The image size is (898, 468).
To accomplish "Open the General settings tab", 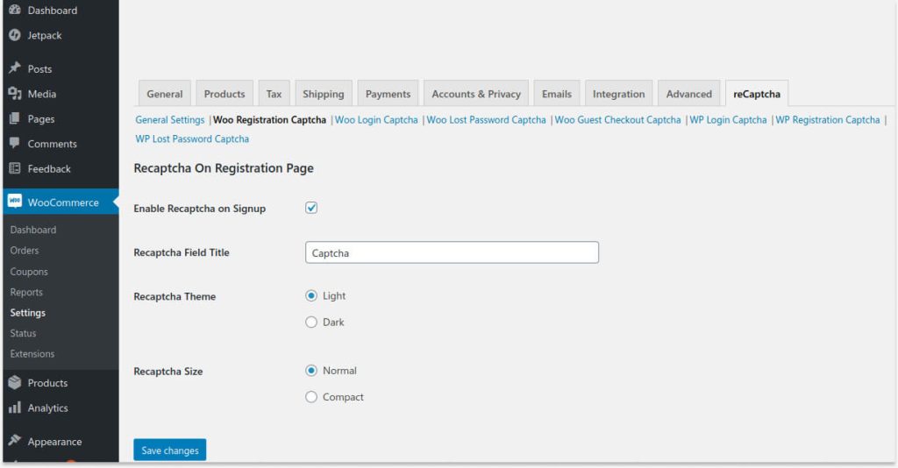I will coord(164,94).
